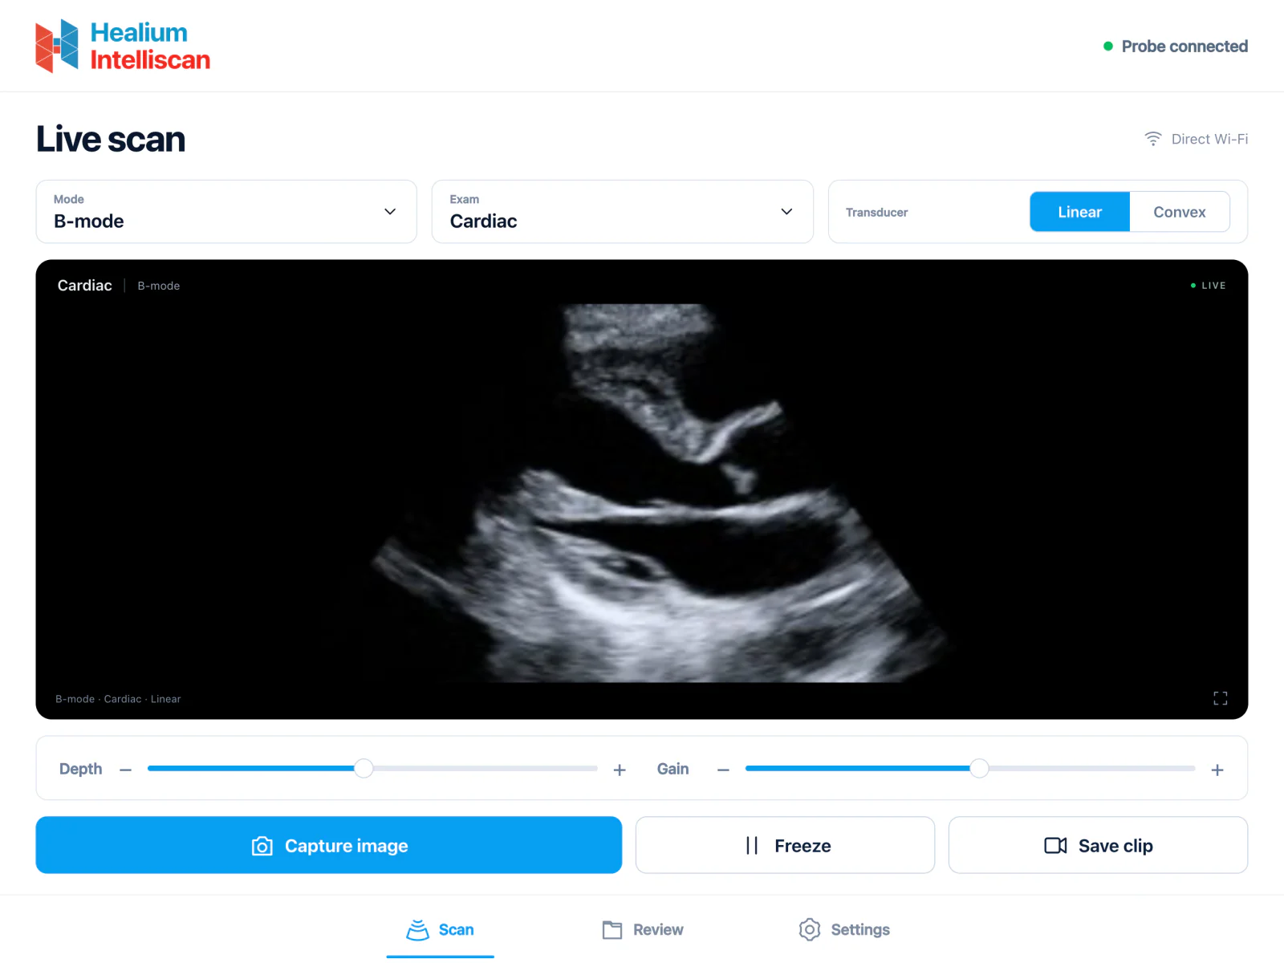The height and width of the screenshot is (963, 1284).
Task: Click the LIVE indicator in viewer
Action: [x=1208, y=286]
